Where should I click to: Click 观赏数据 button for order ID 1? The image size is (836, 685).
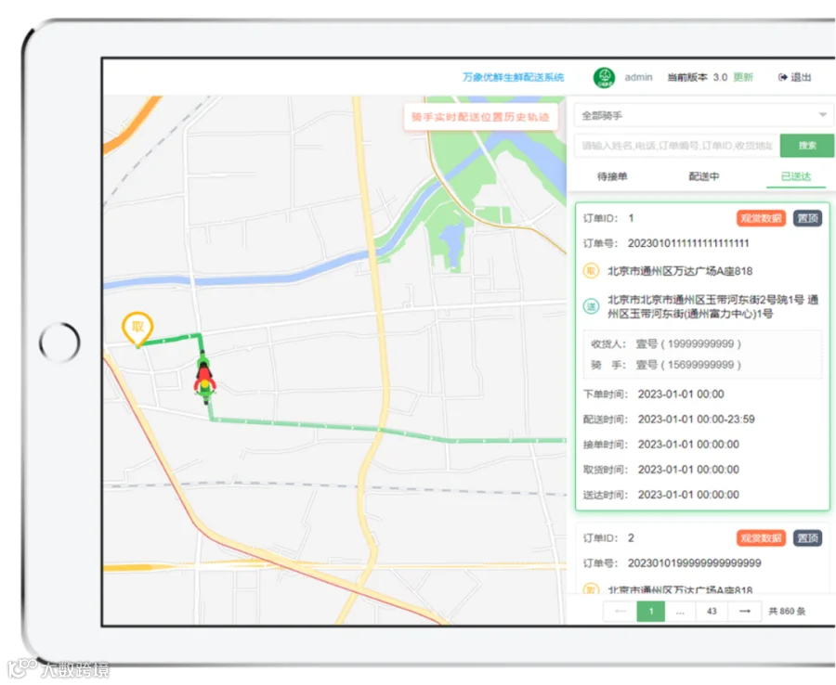pyautogui.click(x=761, y=218)
